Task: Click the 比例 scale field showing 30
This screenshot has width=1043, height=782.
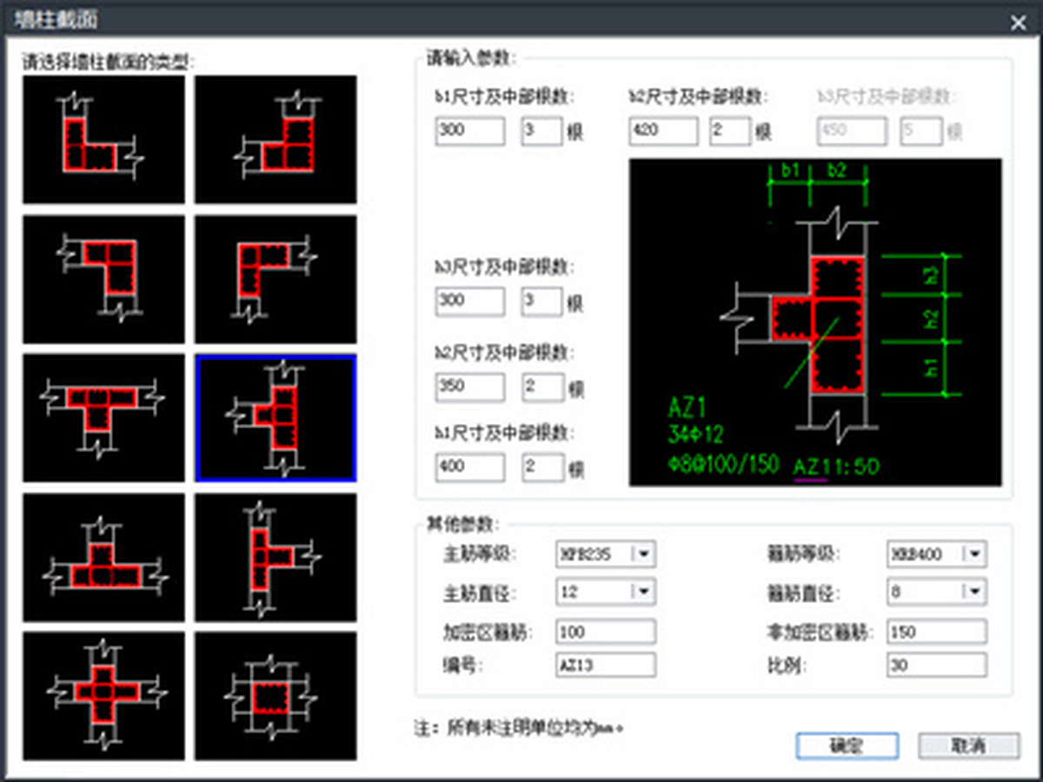Action: pyautogui.click(x=936, y=665)
